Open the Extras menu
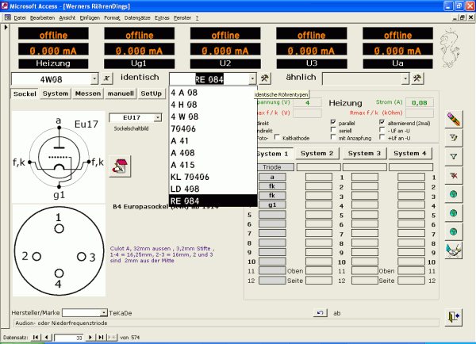476x344 pixels. pyautogui.click(x=162, y=18)
